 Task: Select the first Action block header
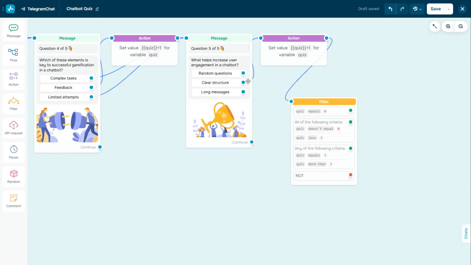pos(145,38)
